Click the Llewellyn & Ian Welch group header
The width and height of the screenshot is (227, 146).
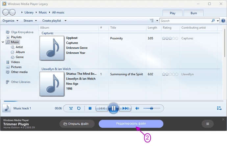56,69
